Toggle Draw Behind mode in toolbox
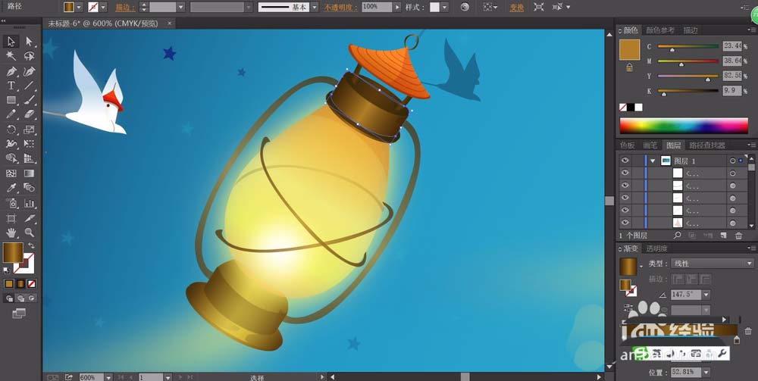The image size is (758, 381). (x=20, y=298)
